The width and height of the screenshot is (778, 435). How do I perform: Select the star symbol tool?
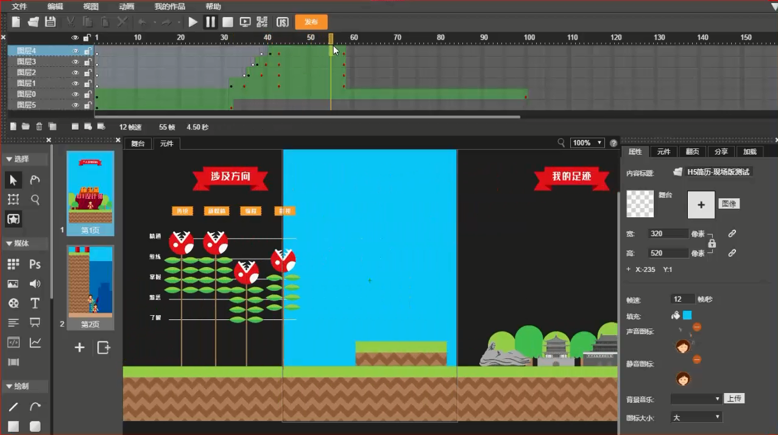pyautogui.click(x=13, y=218)
